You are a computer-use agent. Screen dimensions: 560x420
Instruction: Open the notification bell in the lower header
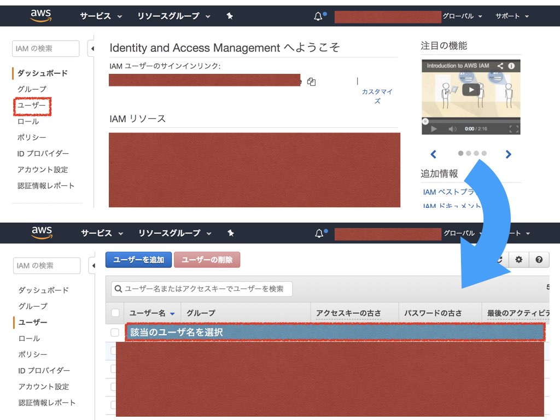(319, 233)
